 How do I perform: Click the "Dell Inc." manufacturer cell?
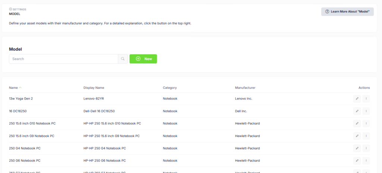coord(241,111)
